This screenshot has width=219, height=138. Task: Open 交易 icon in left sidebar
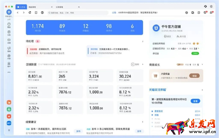coord(9,33)
